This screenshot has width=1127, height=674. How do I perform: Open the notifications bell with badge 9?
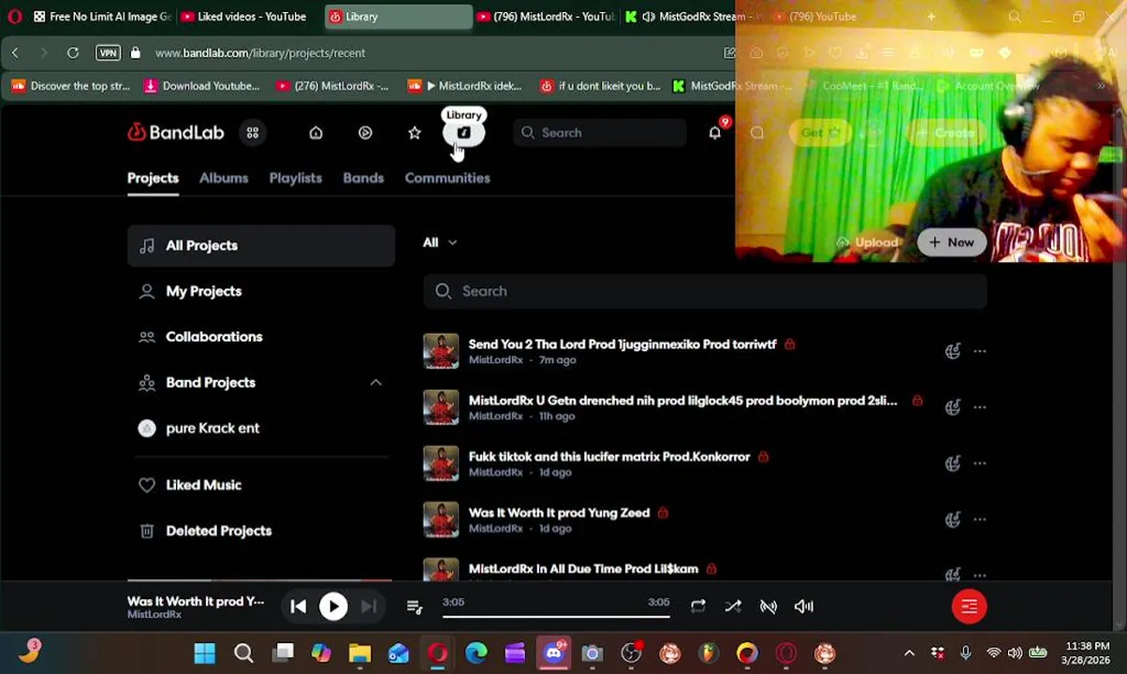(x=715, y=133)
